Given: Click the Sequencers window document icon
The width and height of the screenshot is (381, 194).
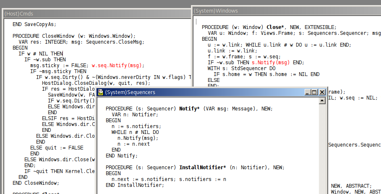Looking at the screenshot, I should [x=101, y=92].
